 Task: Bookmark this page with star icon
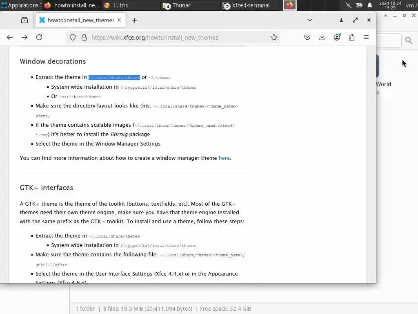(274, 37)
